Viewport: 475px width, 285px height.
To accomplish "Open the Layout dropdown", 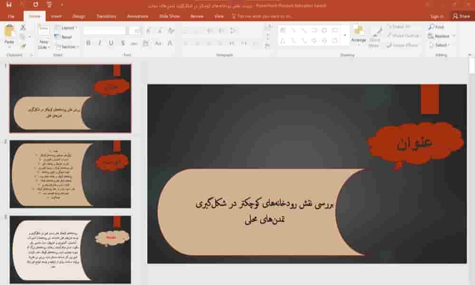I will (x=66, y=28).
